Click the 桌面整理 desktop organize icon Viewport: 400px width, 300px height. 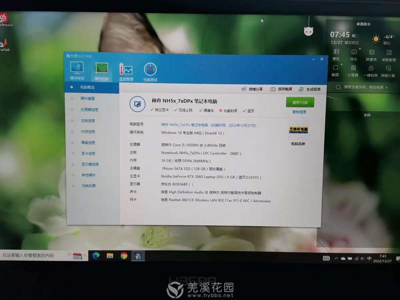tap(389, 53)
